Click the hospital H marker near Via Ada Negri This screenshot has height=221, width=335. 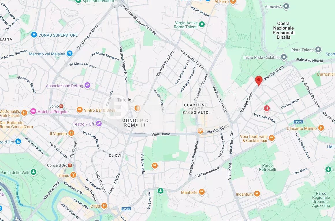coord(267,108)
